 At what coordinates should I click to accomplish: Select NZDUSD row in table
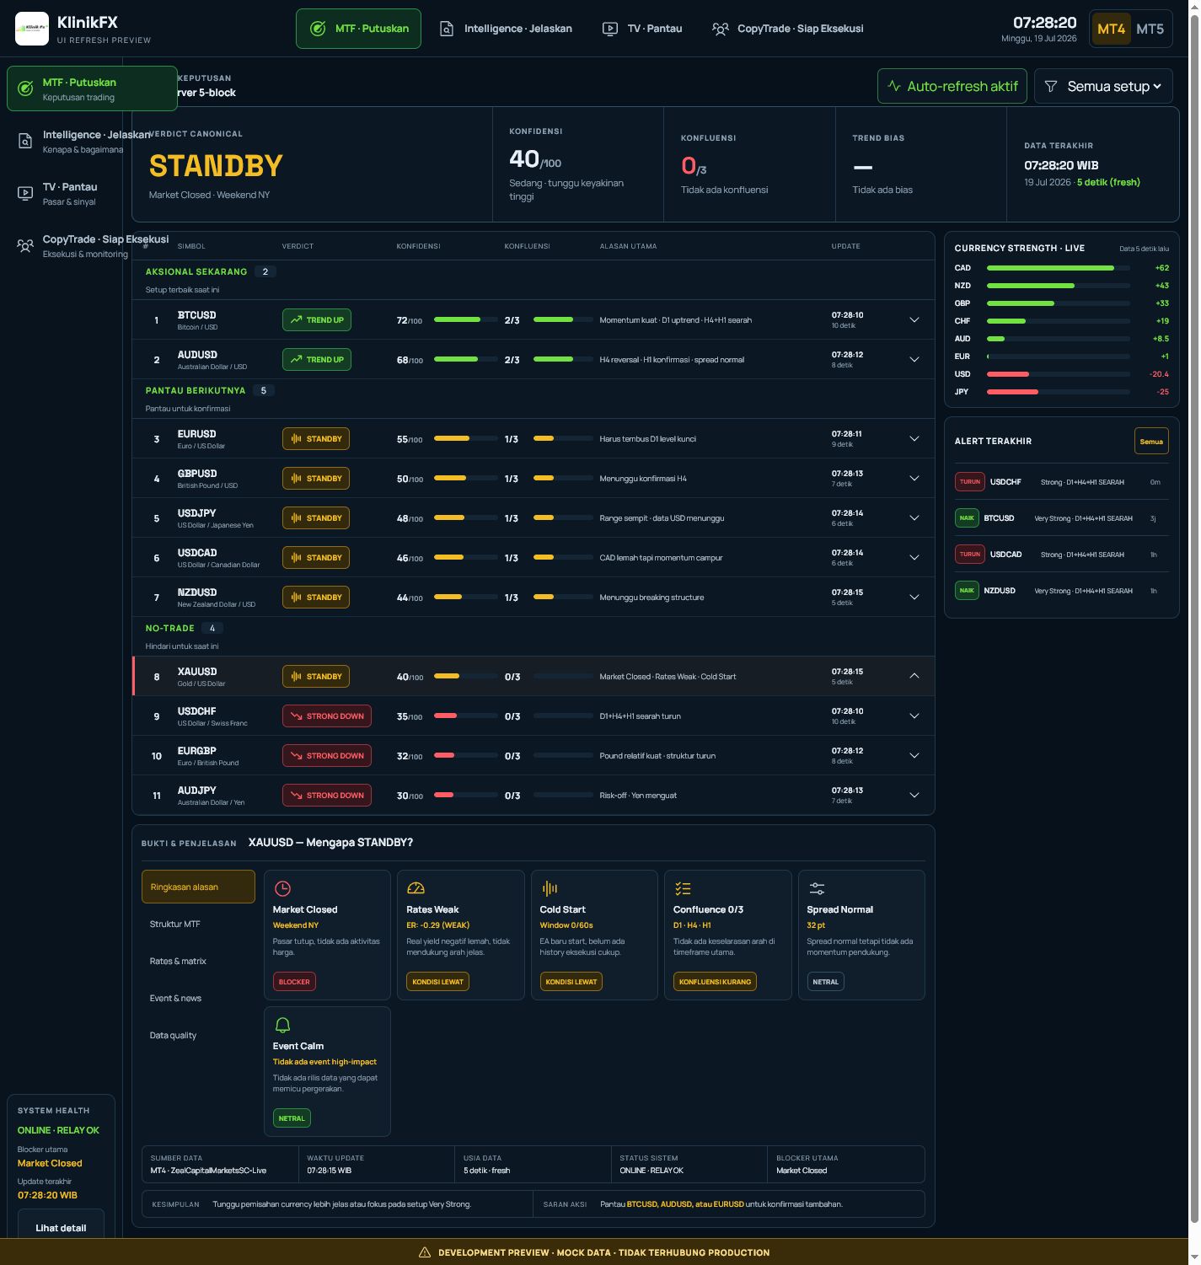click(x=533, y=598)
